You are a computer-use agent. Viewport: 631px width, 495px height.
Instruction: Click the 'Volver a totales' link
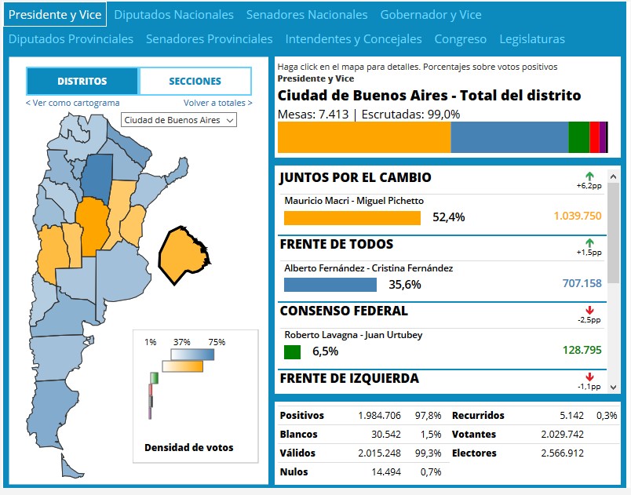tap(217, 103)
